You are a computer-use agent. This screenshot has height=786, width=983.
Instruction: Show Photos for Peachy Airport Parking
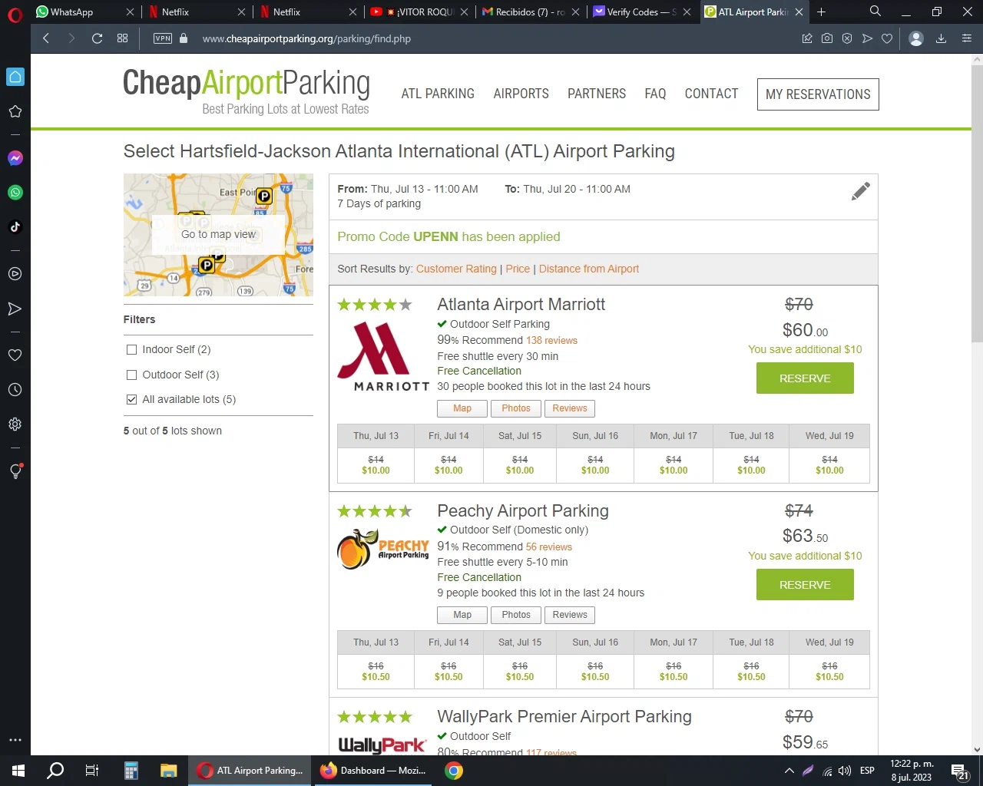(x=516, y=615)
